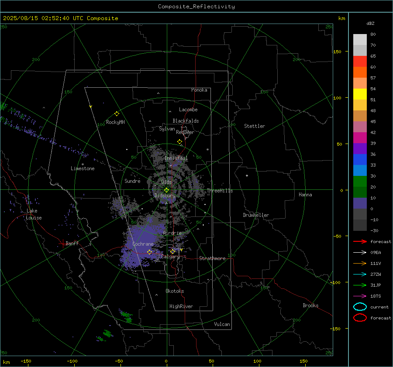Click the Composite_Reflectivity title

coord(196,7)
